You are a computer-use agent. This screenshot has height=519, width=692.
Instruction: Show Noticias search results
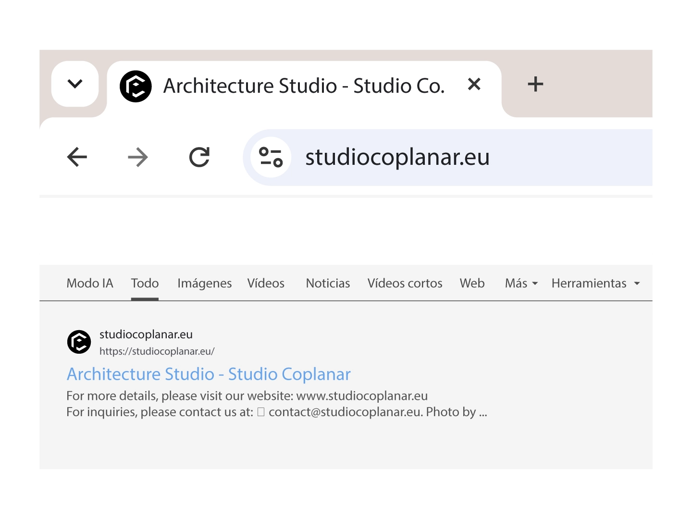pos(328,284)
